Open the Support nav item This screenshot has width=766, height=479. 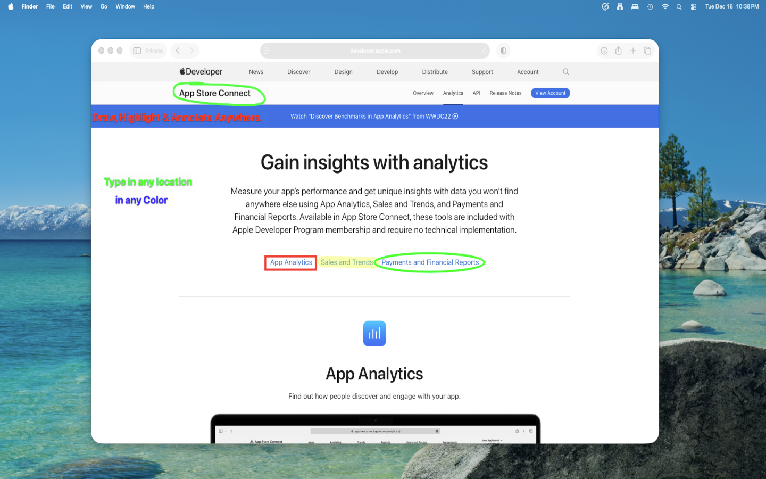point(482,72)
